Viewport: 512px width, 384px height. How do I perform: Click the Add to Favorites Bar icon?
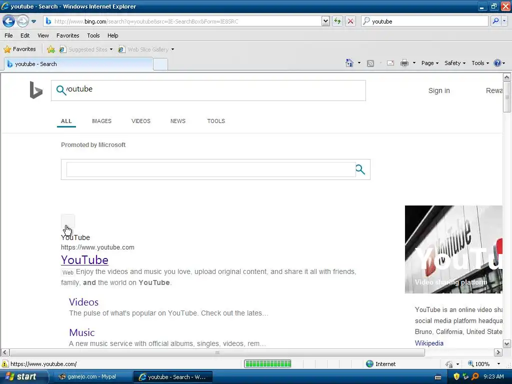[x=50, y=49]
